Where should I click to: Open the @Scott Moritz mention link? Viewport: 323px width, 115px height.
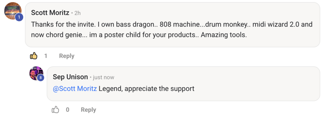tap(75, 89)
